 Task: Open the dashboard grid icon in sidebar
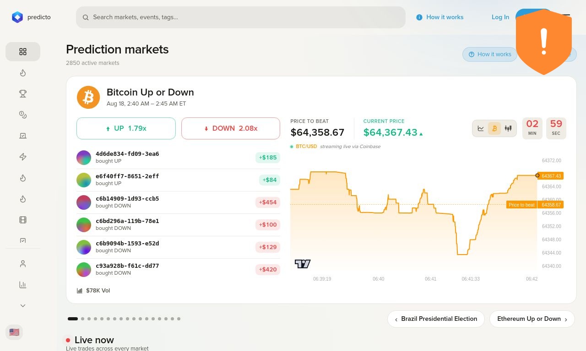click(23, 52)
